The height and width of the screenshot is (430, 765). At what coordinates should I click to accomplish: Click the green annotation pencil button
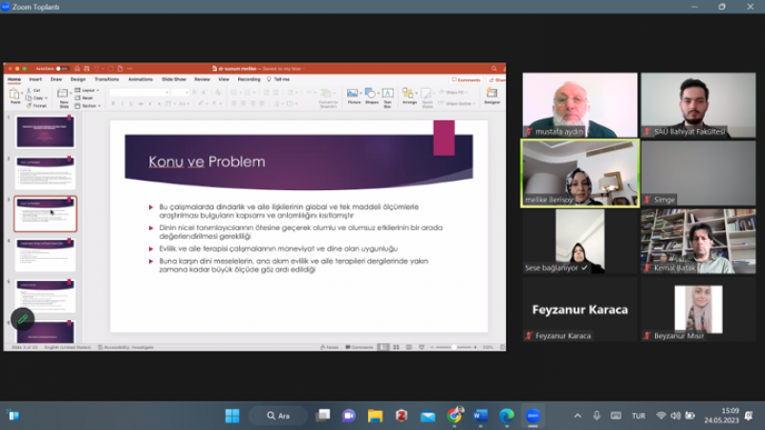point(20,318)
